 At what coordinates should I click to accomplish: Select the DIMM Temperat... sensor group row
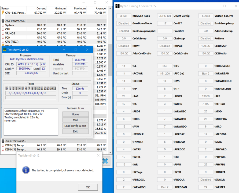tap(54, 141)
